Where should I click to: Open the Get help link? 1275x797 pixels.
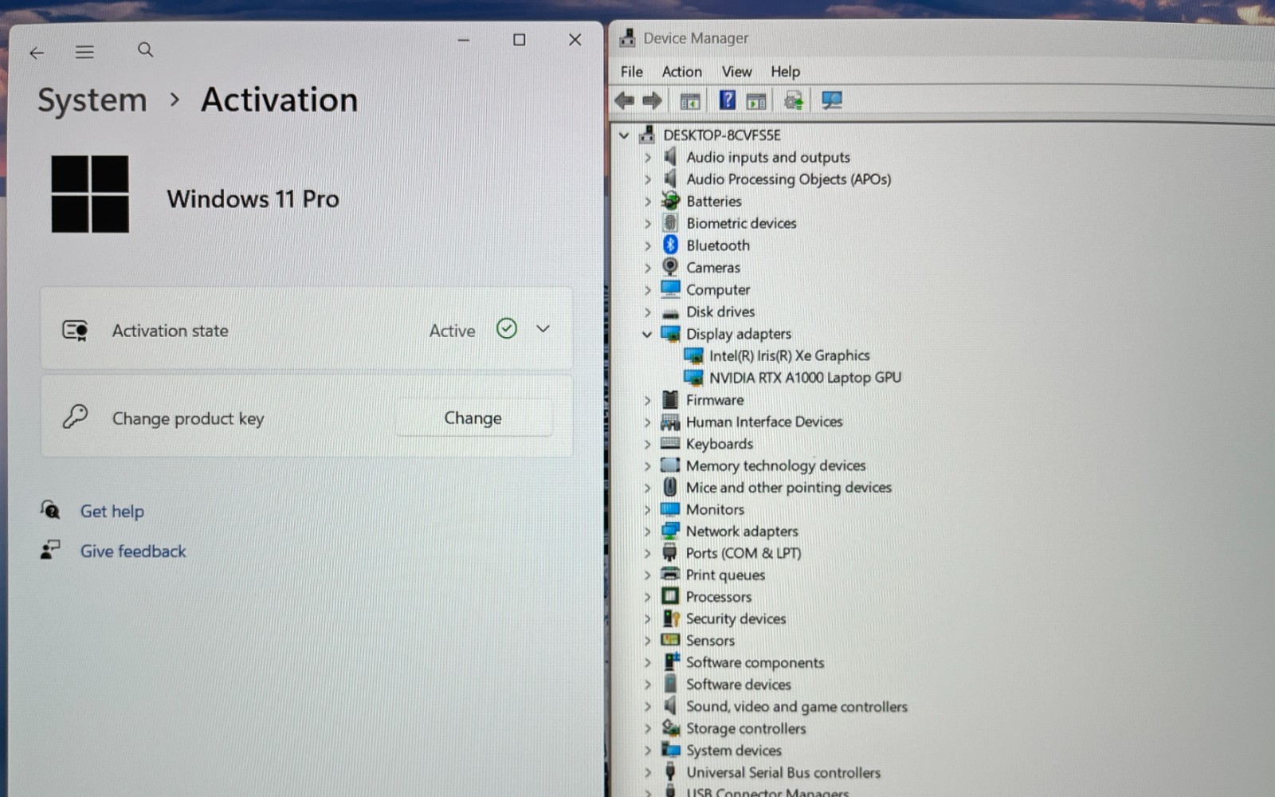pyautogui.click(x=112, y=511)
